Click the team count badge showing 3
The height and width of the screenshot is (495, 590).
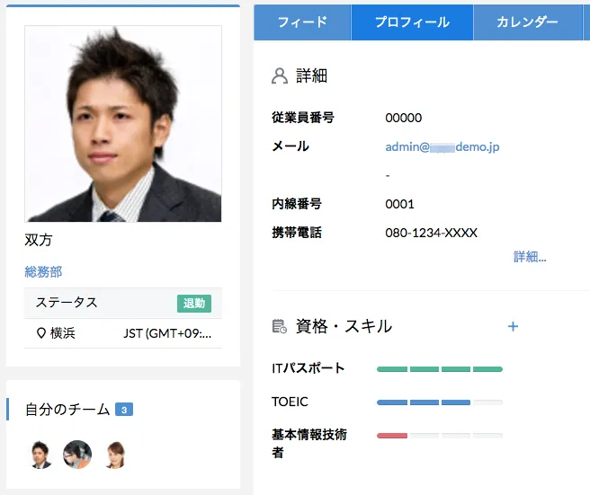(x=125, y=410)
